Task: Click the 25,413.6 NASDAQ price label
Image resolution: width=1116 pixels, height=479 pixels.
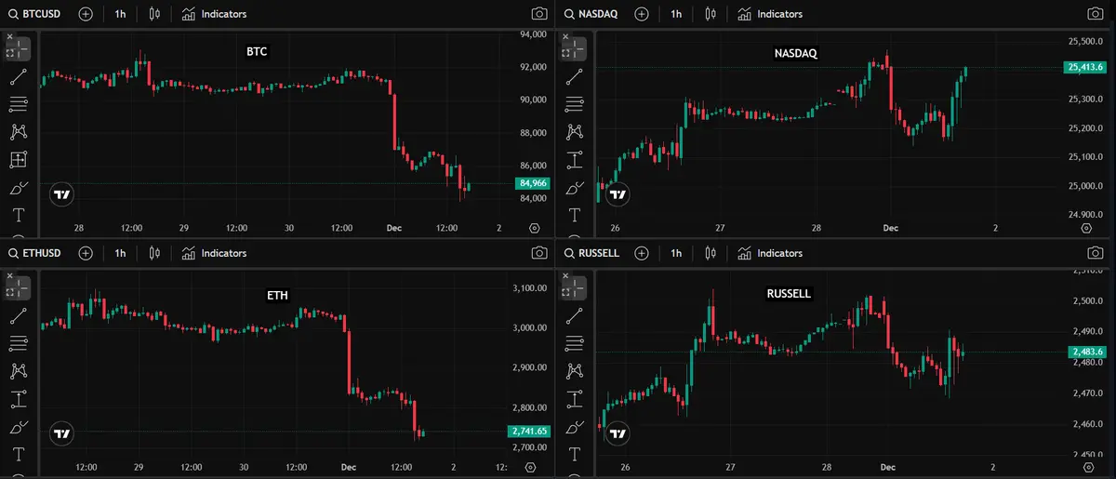Action: click(x=1084, y=67)
